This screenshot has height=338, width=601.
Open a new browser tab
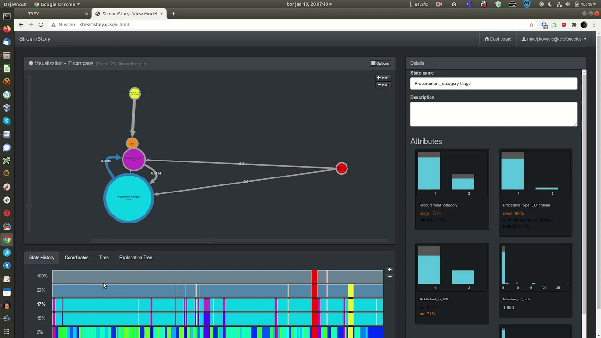173,14
